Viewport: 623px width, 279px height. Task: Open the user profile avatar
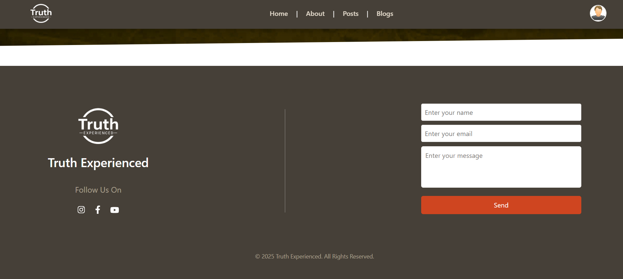point(598,14)
